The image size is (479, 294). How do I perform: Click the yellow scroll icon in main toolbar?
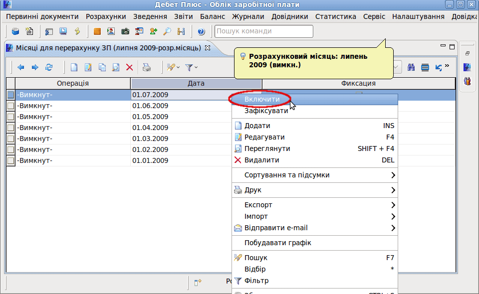coord(77,31)
